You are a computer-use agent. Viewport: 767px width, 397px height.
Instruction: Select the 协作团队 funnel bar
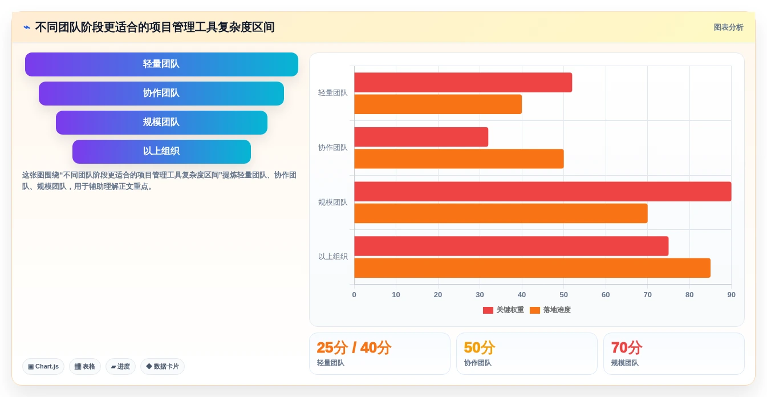(x=161, y=94)
